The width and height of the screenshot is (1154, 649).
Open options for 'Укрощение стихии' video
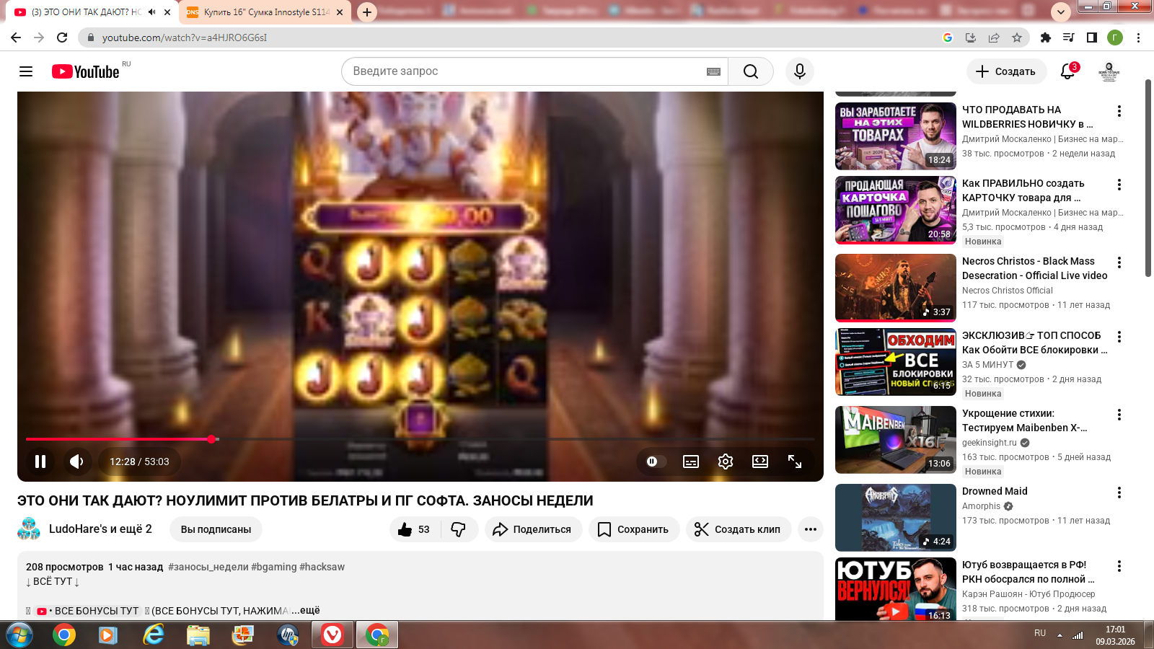pyautogui.click(x=1119, y=415)
